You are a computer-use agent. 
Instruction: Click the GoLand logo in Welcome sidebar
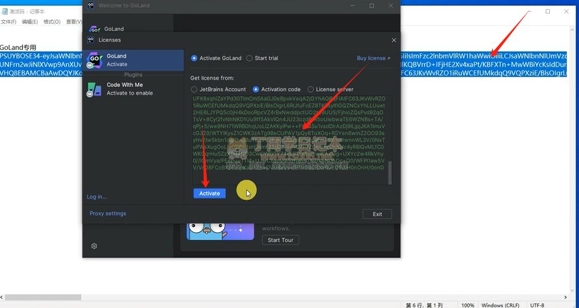tap(95, 29)
